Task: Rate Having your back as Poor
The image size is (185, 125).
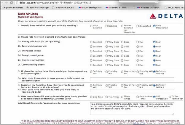Action: point(154,42)
